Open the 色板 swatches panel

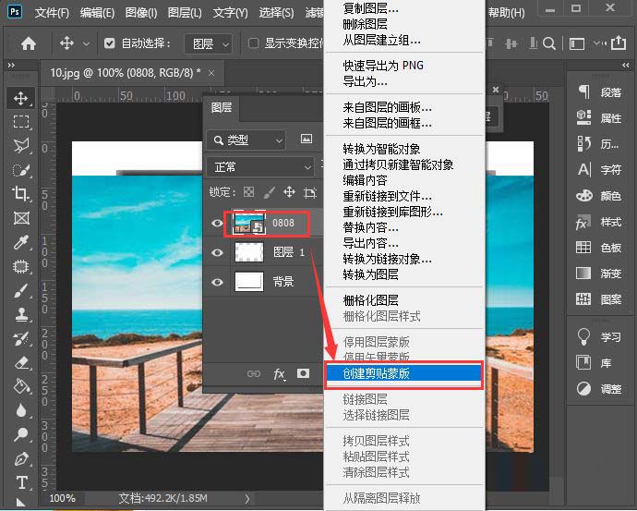click(x=600, y=247)
